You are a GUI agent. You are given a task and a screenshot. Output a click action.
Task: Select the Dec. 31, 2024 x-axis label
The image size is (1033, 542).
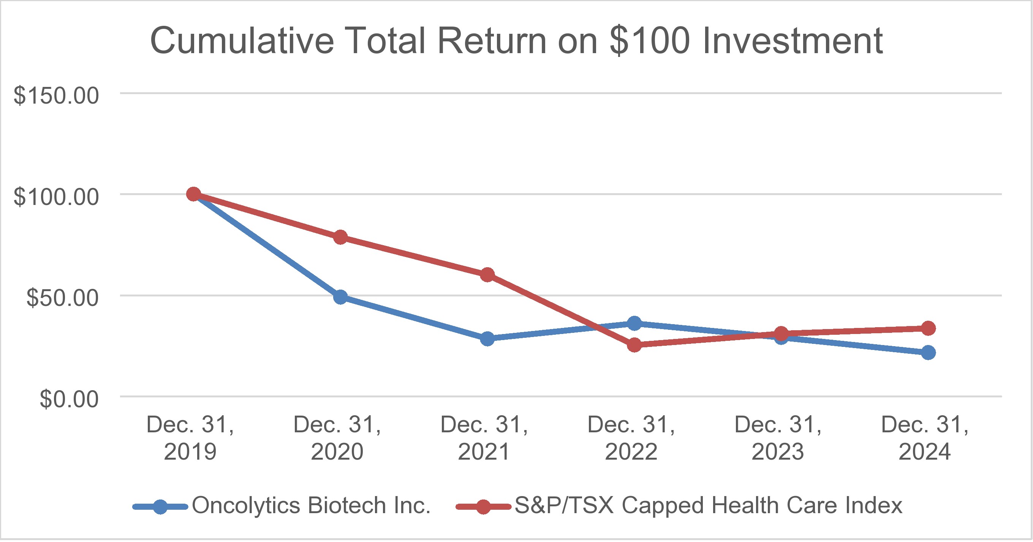click(925, 438)
